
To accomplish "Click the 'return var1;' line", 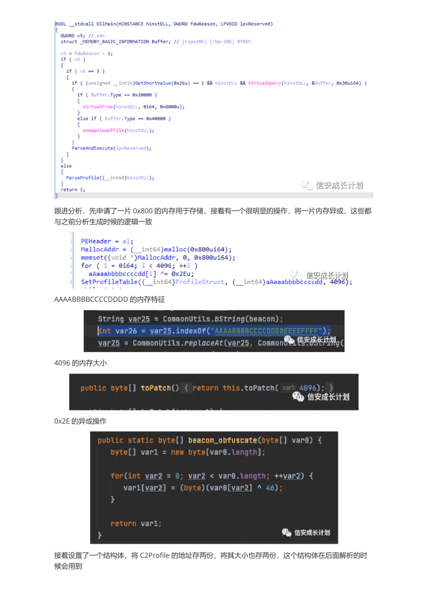I will pos(136,523).
